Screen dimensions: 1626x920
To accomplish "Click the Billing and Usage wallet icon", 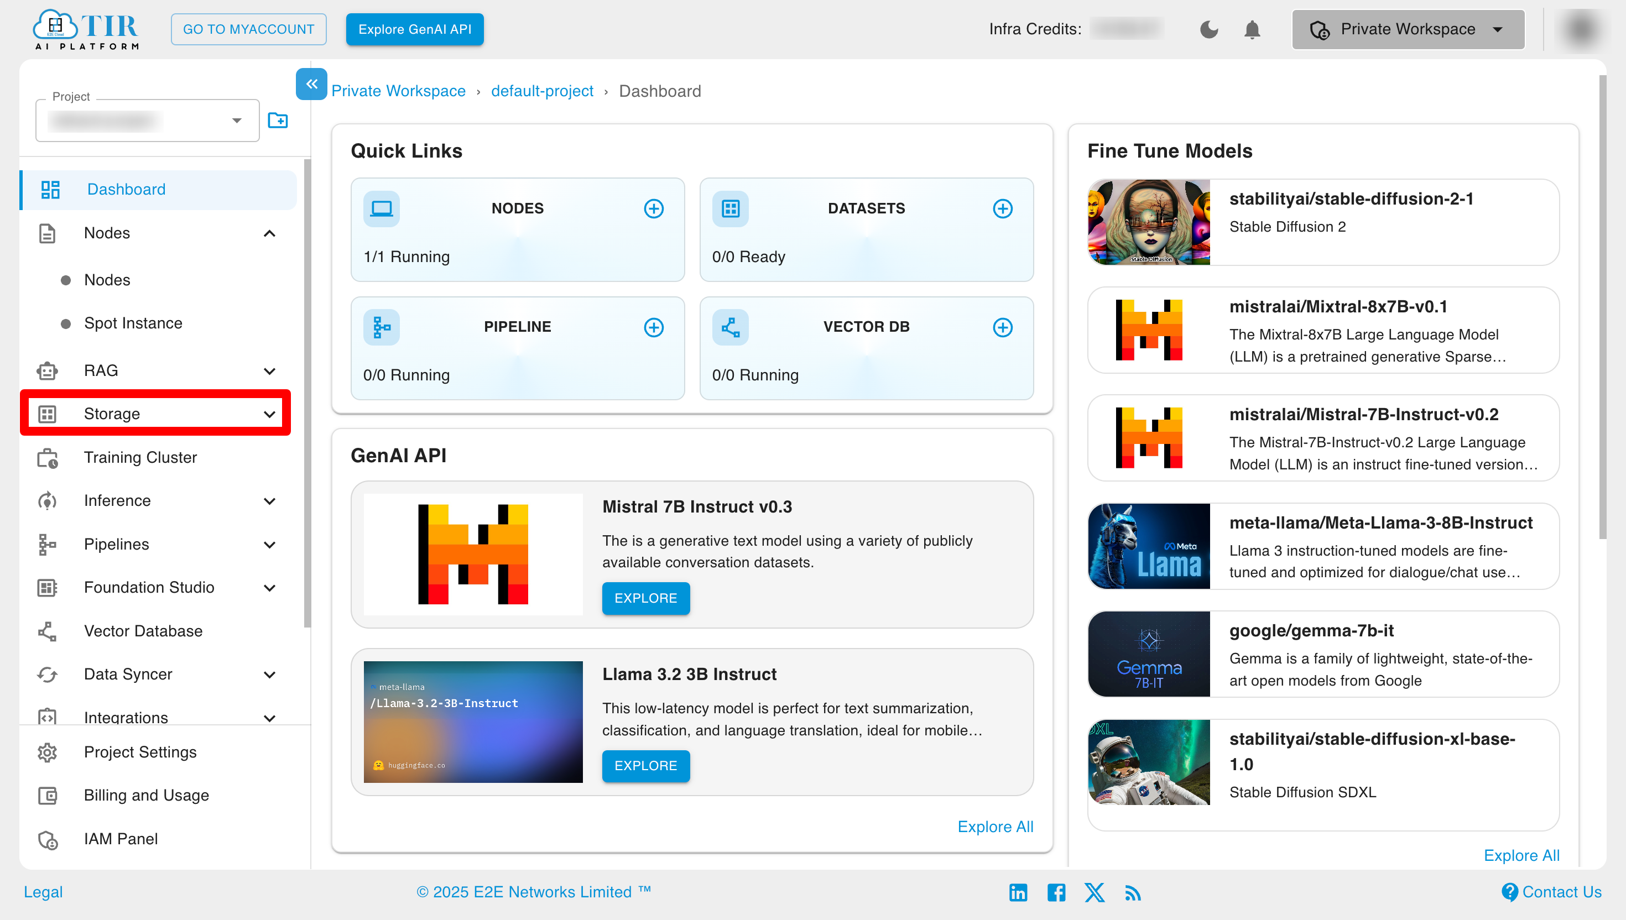I will (x=48, y=796).
